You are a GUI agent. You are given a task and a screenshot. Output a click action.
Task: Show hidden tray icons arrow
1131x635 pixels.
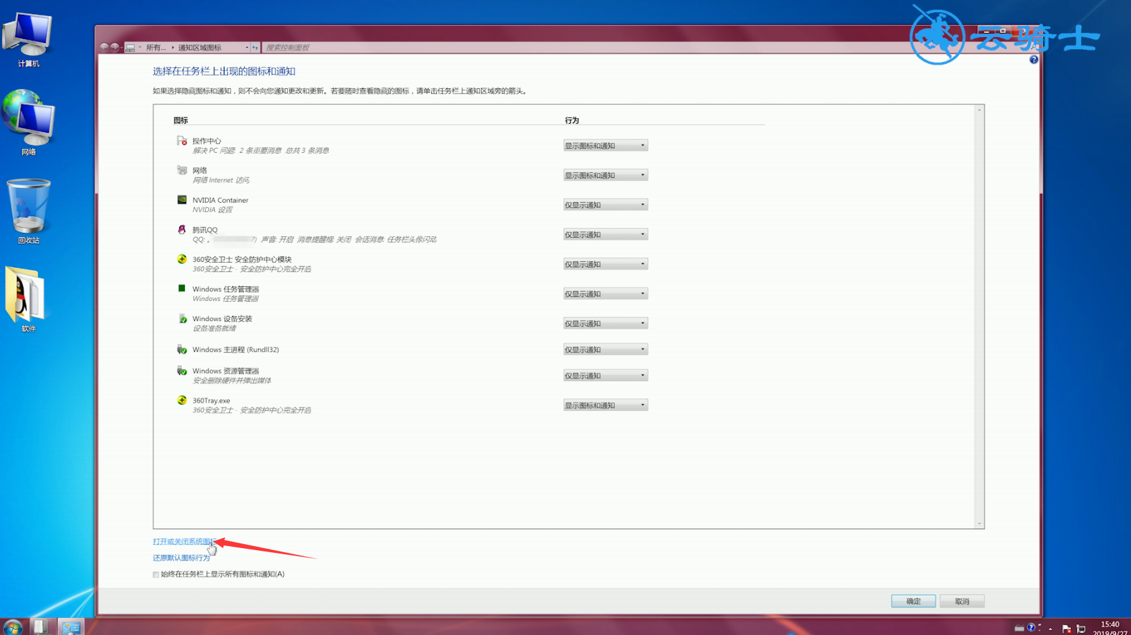(x=1050, y=628)
